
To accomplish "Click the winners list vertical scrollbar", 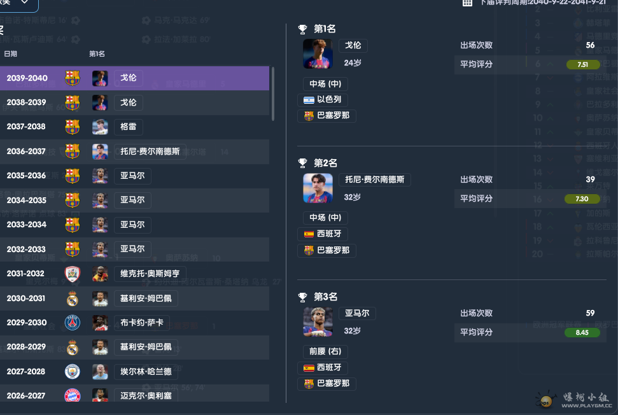I will (x=273, y=94).
